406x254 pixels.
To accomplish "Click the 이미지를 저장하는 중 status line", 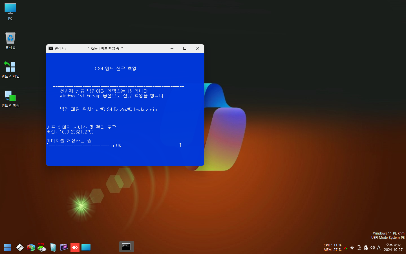I will coord(69,141).
